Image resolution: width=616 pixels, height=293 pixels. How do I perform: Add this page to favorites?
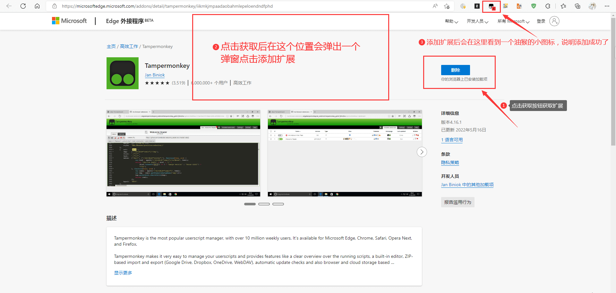pos(447,6)
